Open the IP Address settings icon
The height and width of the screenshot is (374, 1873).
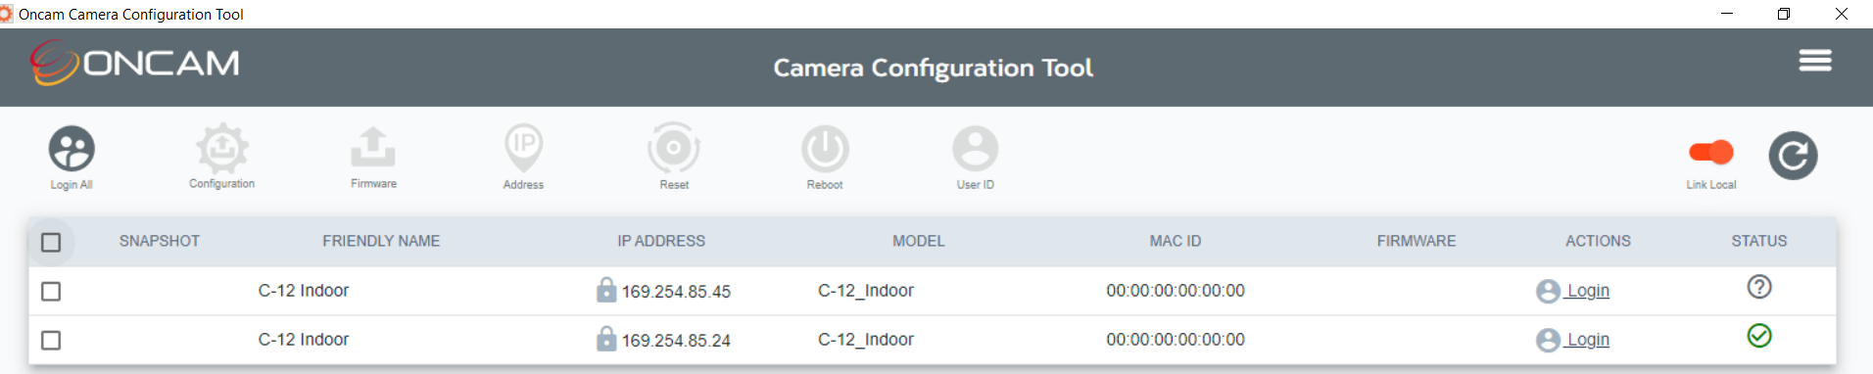[524, 148]
